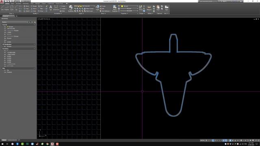Click the Mirror tool

tap(34, 9)
